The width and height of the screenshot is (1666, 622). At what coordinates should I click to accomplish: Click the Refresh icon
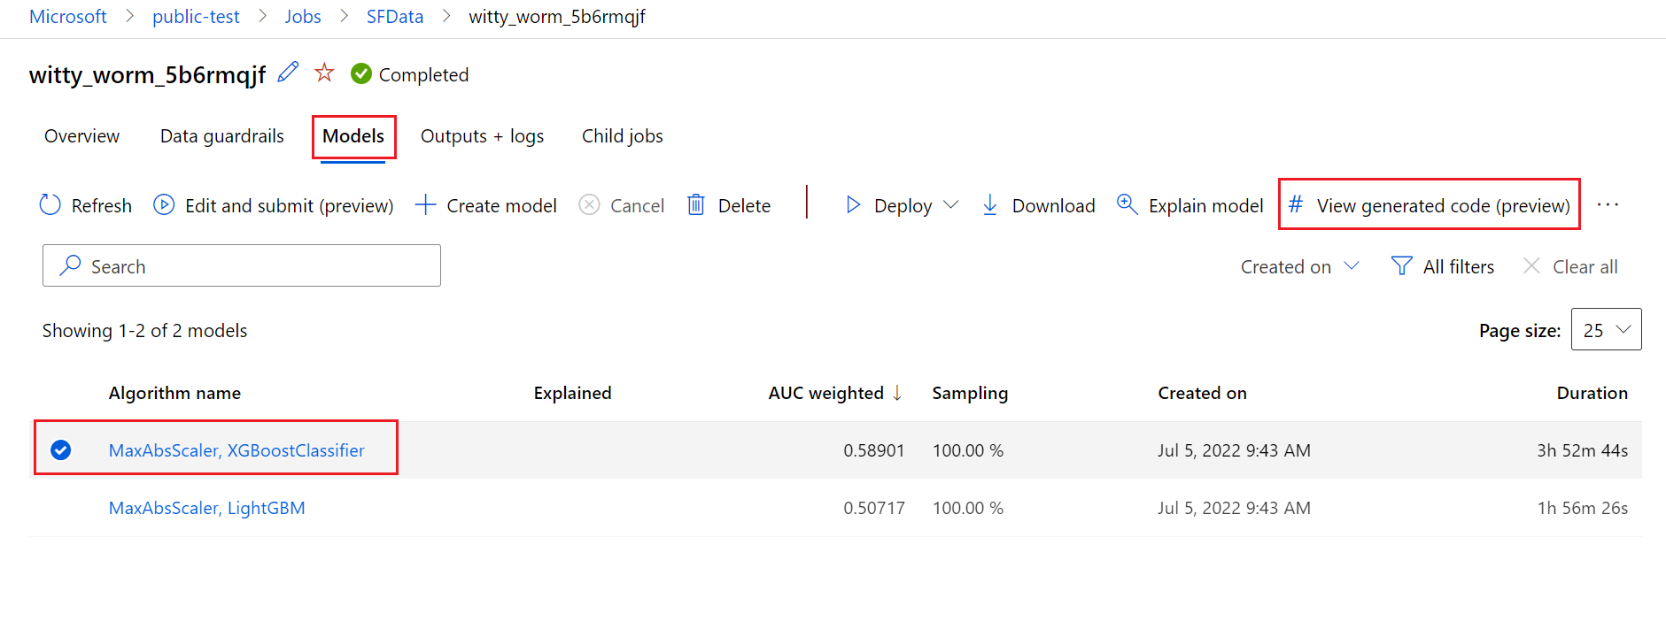point(50,205)
